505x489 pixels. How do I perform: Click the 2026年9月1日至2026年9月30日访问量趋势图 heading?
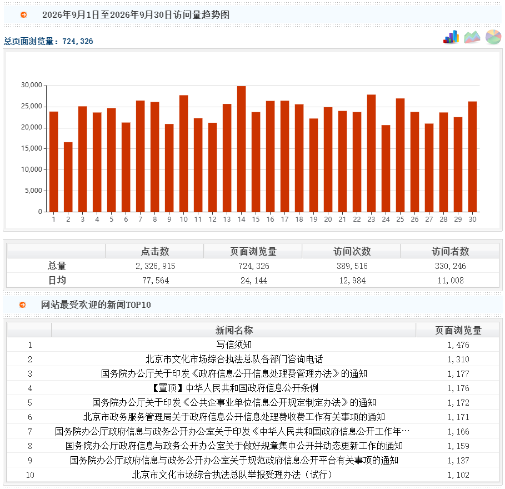136,15
